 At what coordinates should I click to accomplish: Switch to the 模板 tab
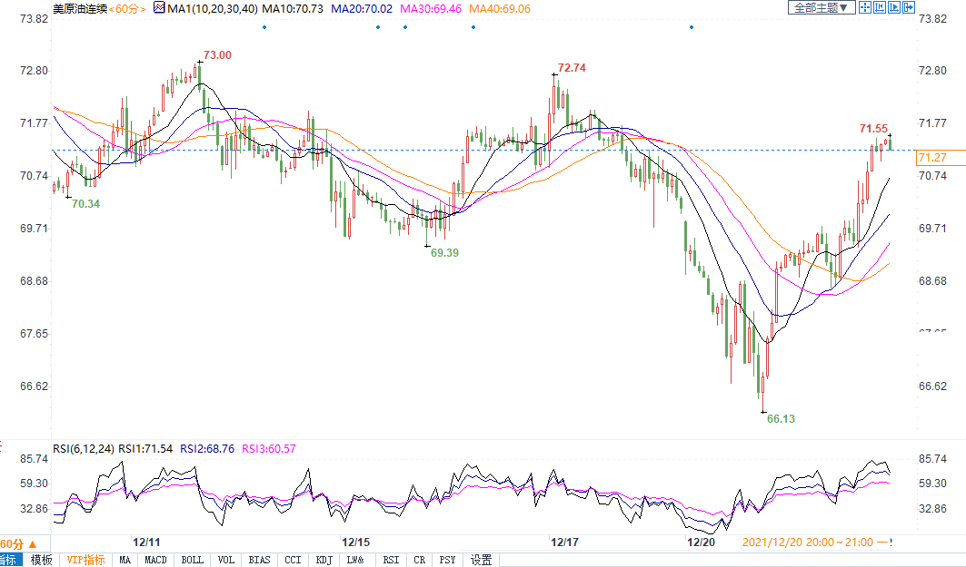42,560
